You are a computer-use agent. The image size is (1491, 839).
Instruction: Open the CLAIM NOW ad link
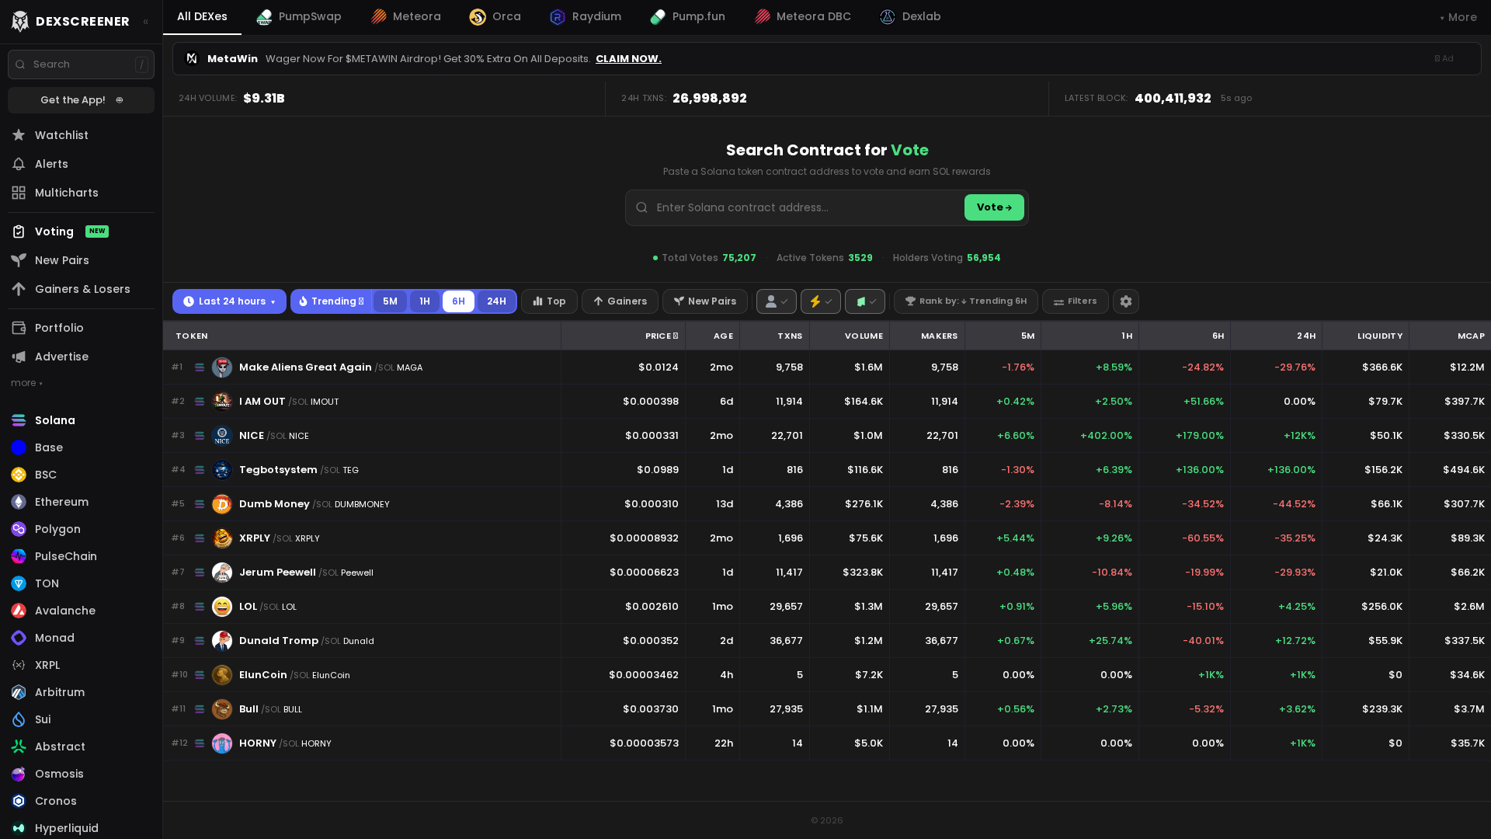[628, 59]
